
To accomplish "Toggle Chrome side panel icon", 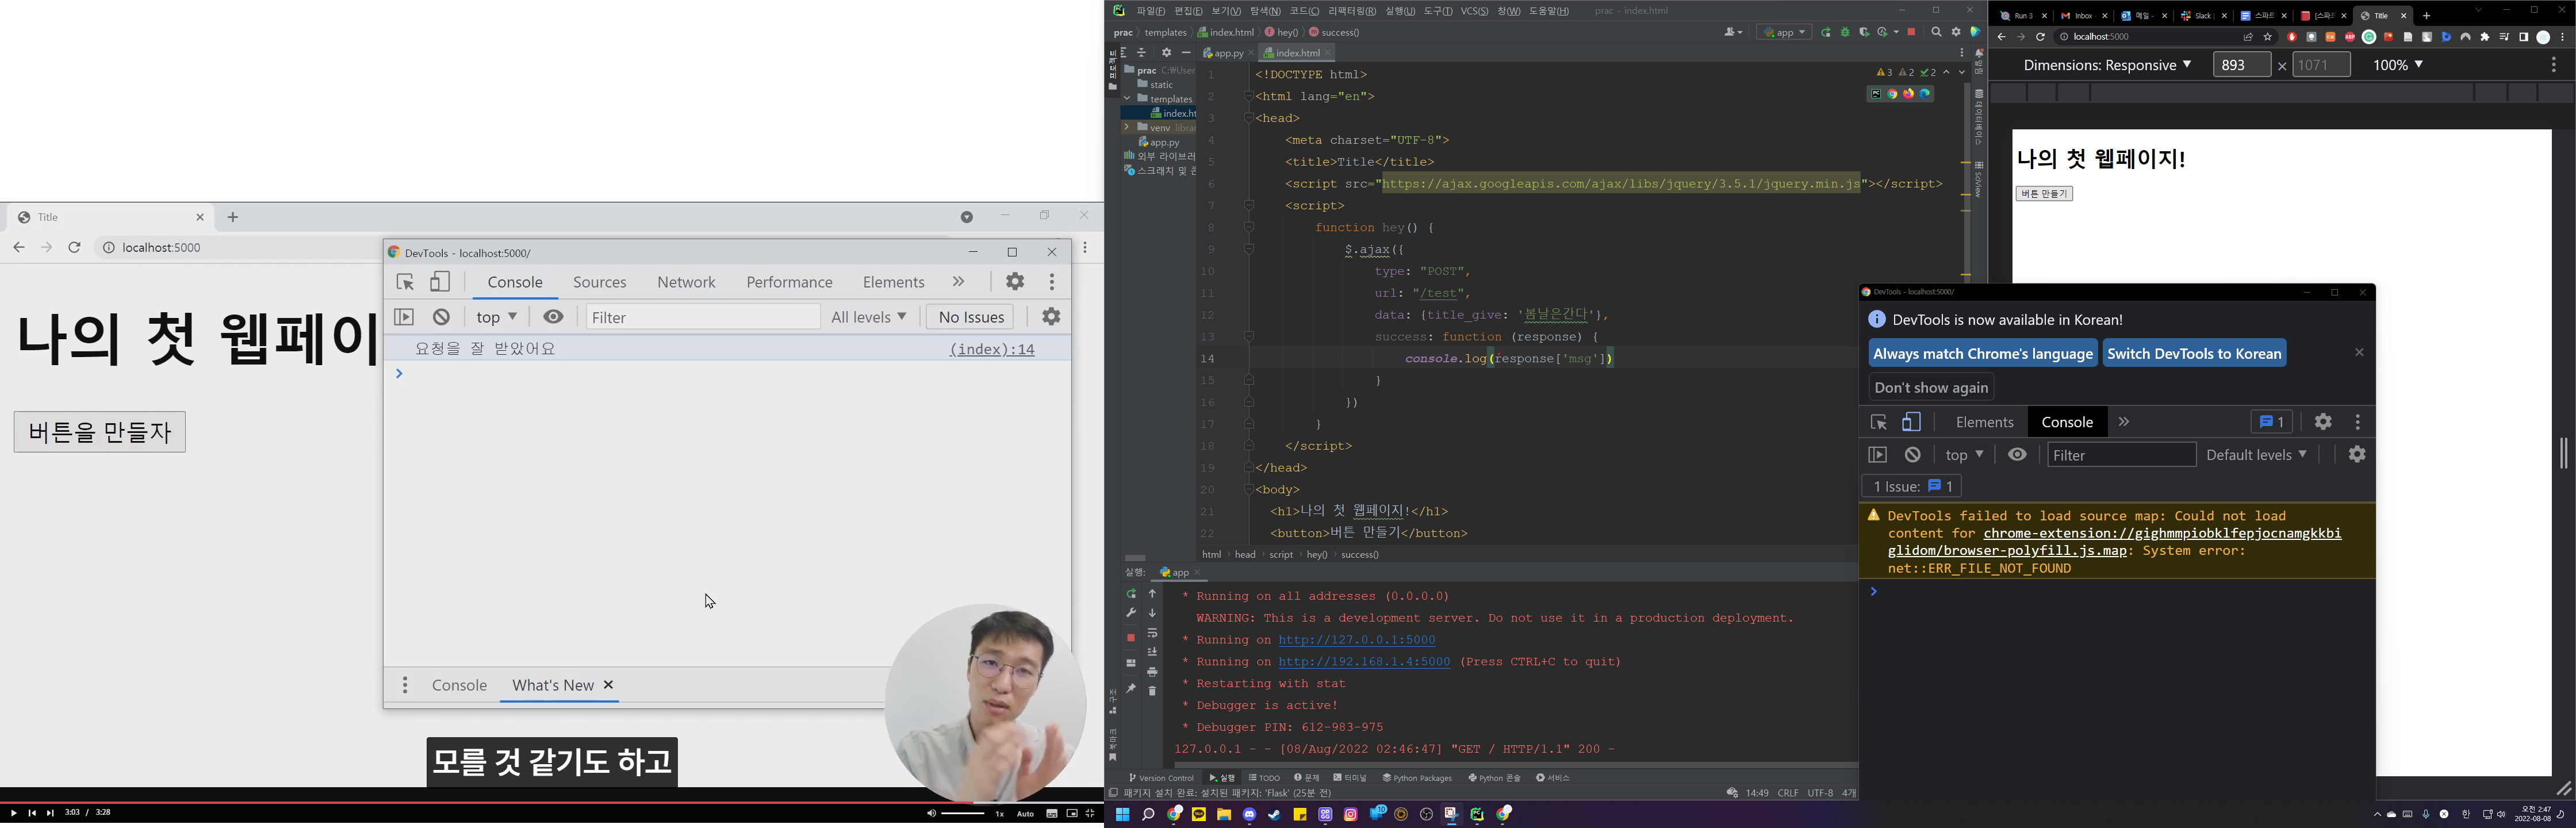I will 2524,37.
